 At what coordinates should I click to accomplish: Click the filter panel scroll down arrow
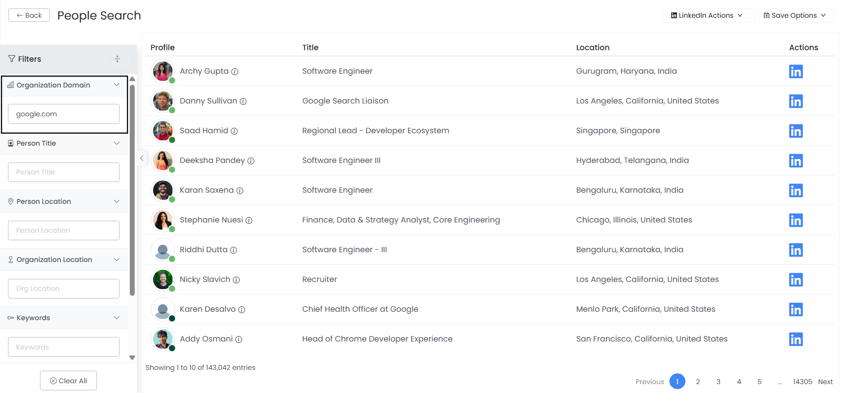(x=132, y=357)
